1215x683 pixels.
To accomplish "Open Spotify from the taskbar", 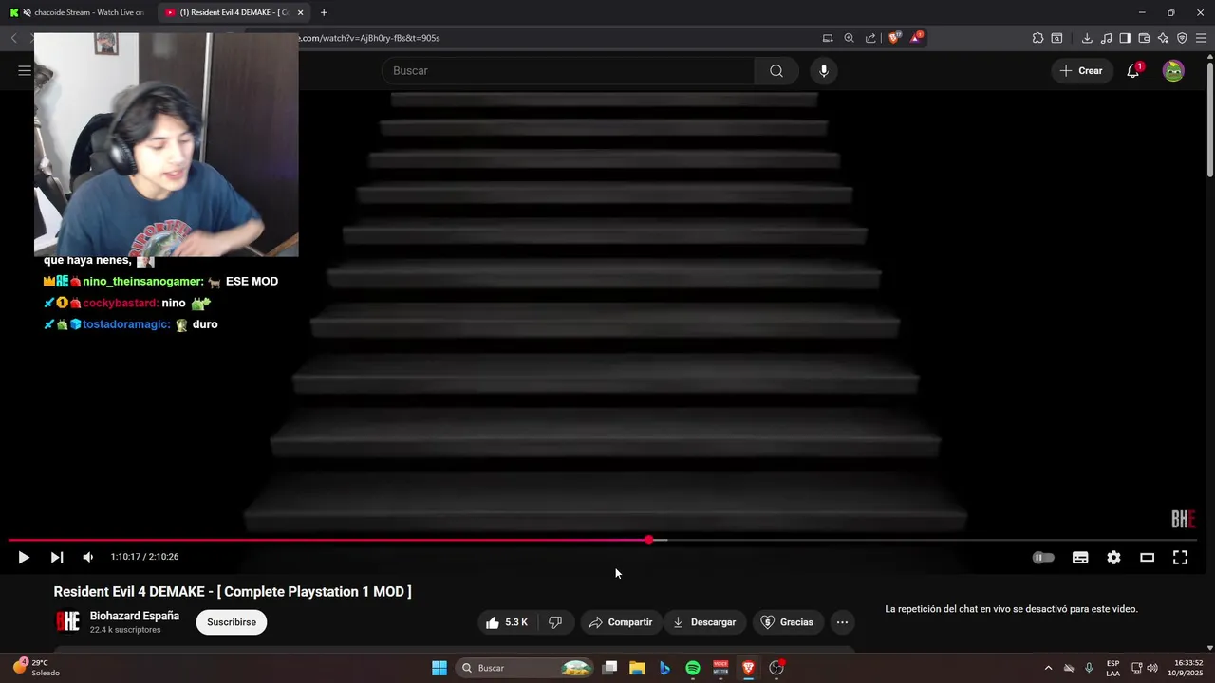I will [693, 668].
